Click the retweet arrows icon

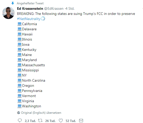point(40,120)
